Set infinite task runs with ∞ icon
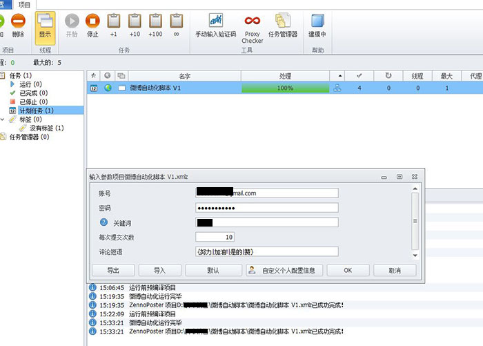Viewport: 483px width, 346px height. pos(177,26)
